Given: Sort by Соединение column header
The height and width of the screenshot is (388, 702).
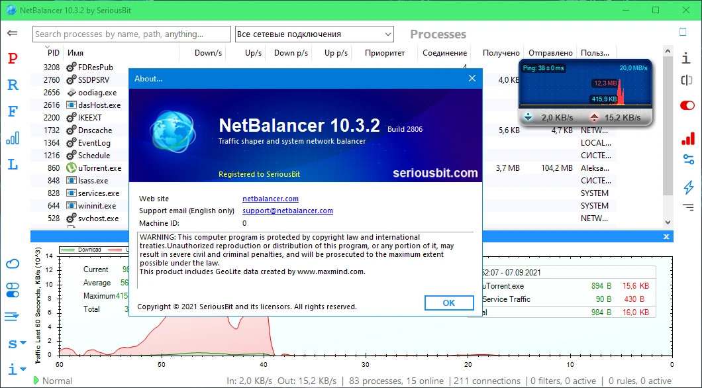Looking at the screenshot, I should click(x=444, y=53).
